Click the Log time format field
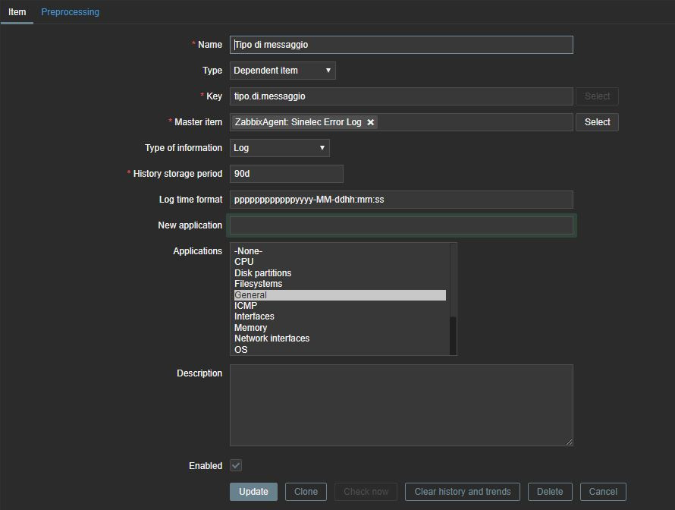The width and height of the screenshot is (675, 510). (x=401, y=200)
